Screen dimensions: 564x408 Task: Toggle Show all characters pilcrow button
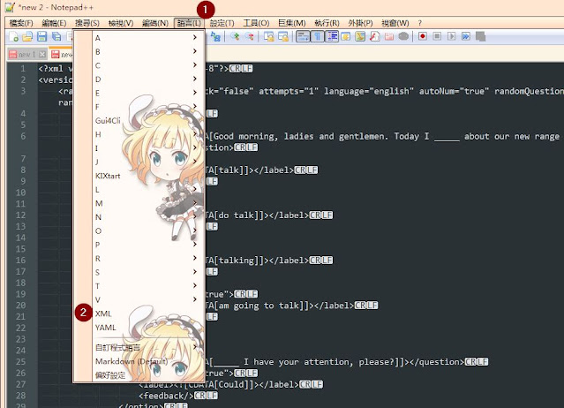[318, 36]
